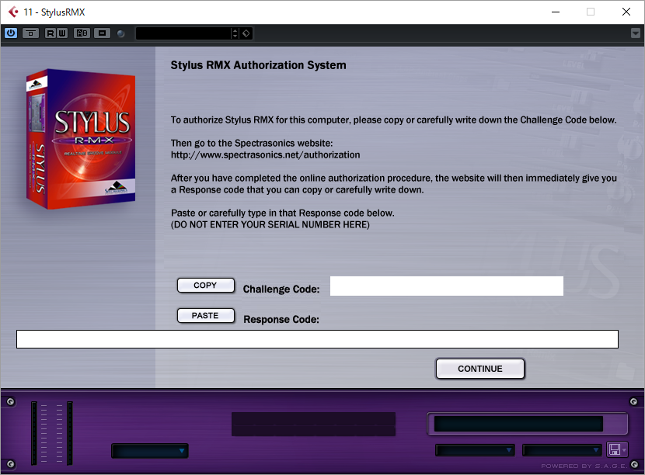The width and height of the screenshot is (645, 475).
Task: Click the PASTE response code button
Action: [206, 316]
